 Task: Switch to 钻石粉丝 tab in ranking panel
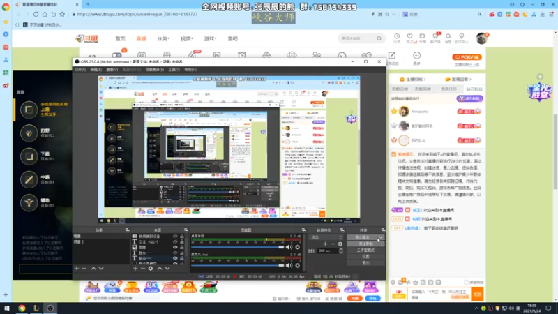474,89
